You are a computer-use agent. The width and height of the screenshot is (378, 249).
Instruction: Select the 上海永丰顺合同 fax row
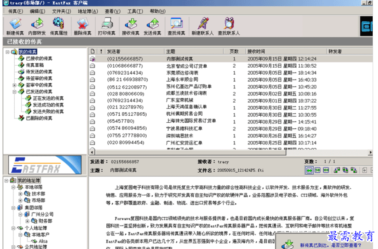tap(231, 80)
